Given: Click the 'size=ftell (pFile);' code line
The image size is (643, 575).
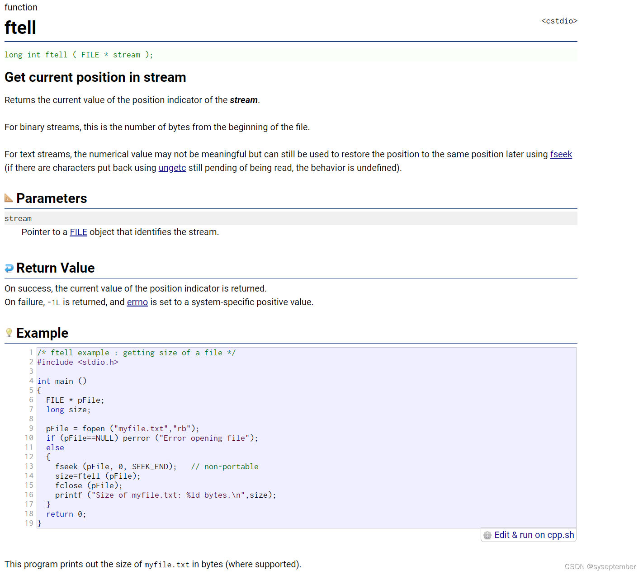Looking at the screenshot, I should [x=98, y=476].
